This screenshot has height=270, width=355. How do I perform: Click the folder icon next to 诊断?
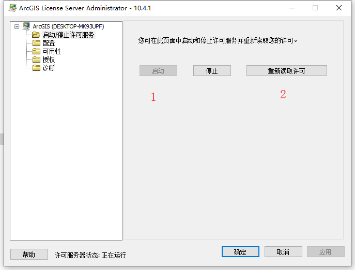click(x=36, y=68)
